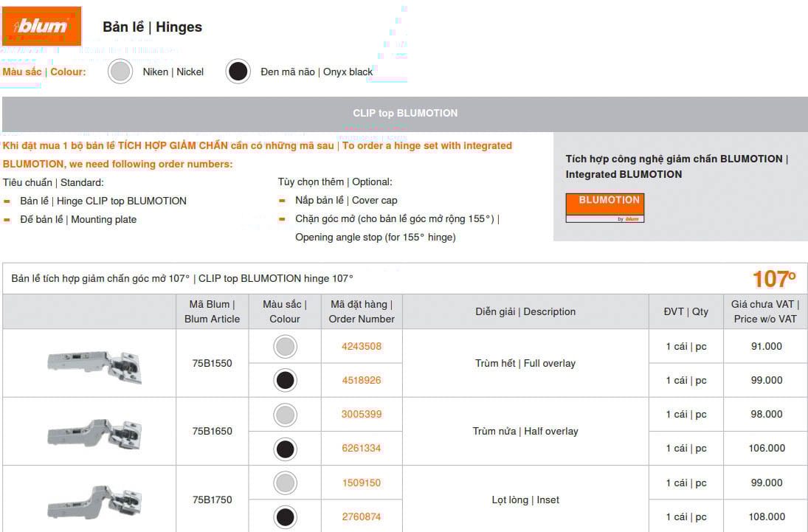Screen dimensions: 808x532
Task: Click the Mã đặt hàng | Order Number header
Action: click(x=362, y=312)
